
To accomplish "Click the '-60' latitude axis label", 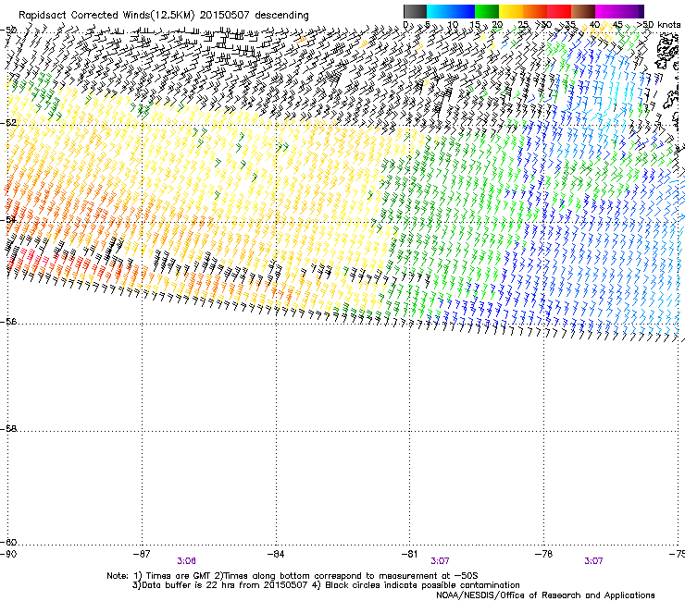I will click(x=8, y=542).
